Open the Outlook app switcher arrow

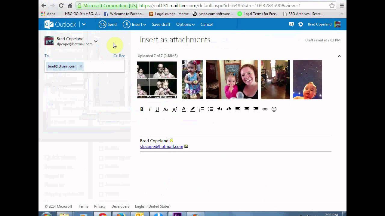coord(84,24)
